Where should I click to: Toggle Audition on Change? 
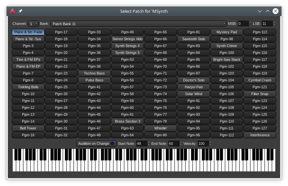point(96,144)
